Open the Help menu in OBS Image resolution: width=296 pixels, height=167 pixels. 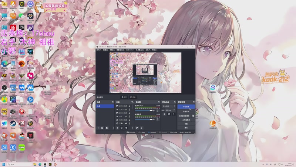(x=155, y=50)
